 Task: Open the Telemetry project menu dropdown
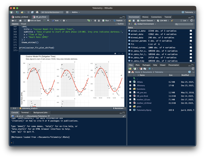pos(188,12)
